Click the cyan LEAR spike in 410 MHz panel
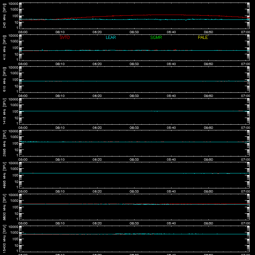Image resolution: width=255 pixels, height=255 pixels. tap(42, 50)
